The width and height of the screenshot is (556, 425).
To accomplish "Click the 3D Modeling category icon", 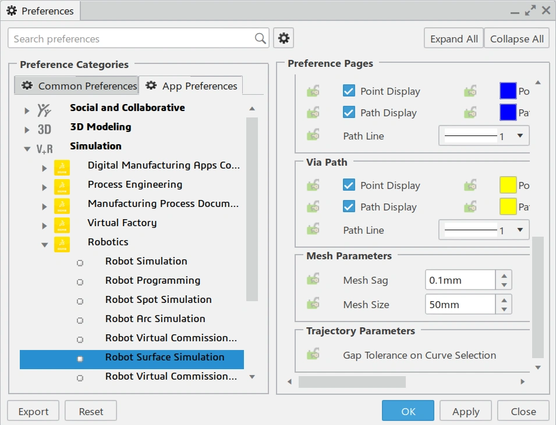I will point(44,129).
